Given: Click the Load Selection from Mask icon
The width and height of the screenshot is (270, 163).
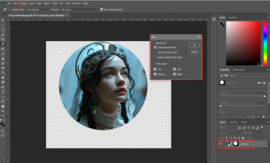Looking at the screenshot, I should 248,117.
